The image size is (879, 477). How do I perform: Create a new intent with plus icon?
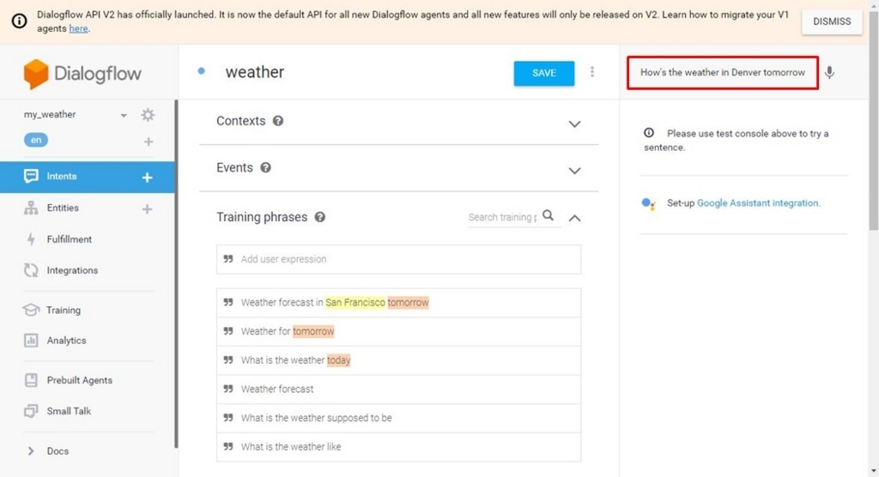point(148,177)
